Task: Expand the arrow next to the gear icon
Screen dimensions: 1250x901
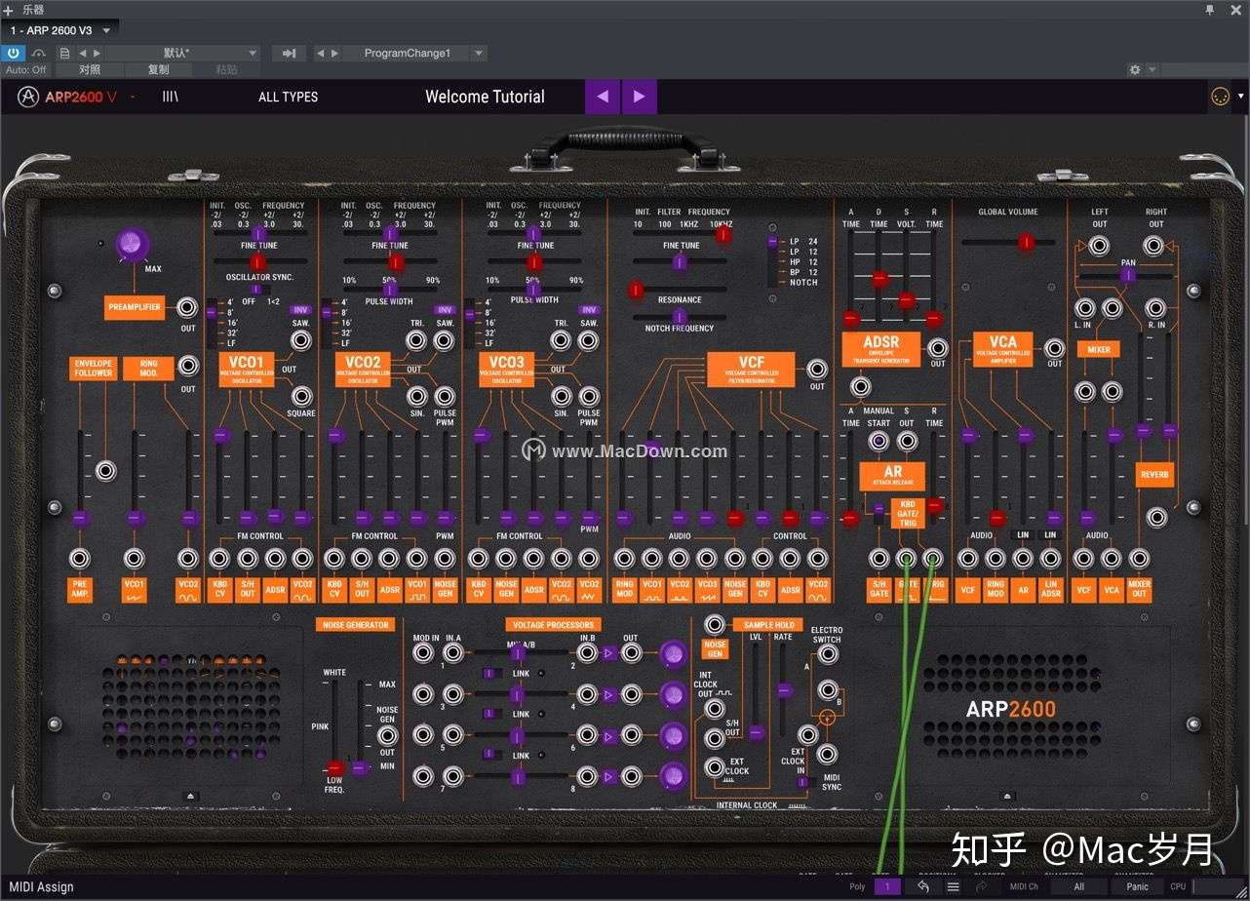Action: (1152, 69)
